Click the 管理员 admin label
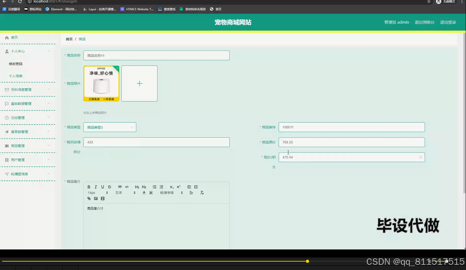The width and height of the screenshot is (466, 270). point(397,22)
